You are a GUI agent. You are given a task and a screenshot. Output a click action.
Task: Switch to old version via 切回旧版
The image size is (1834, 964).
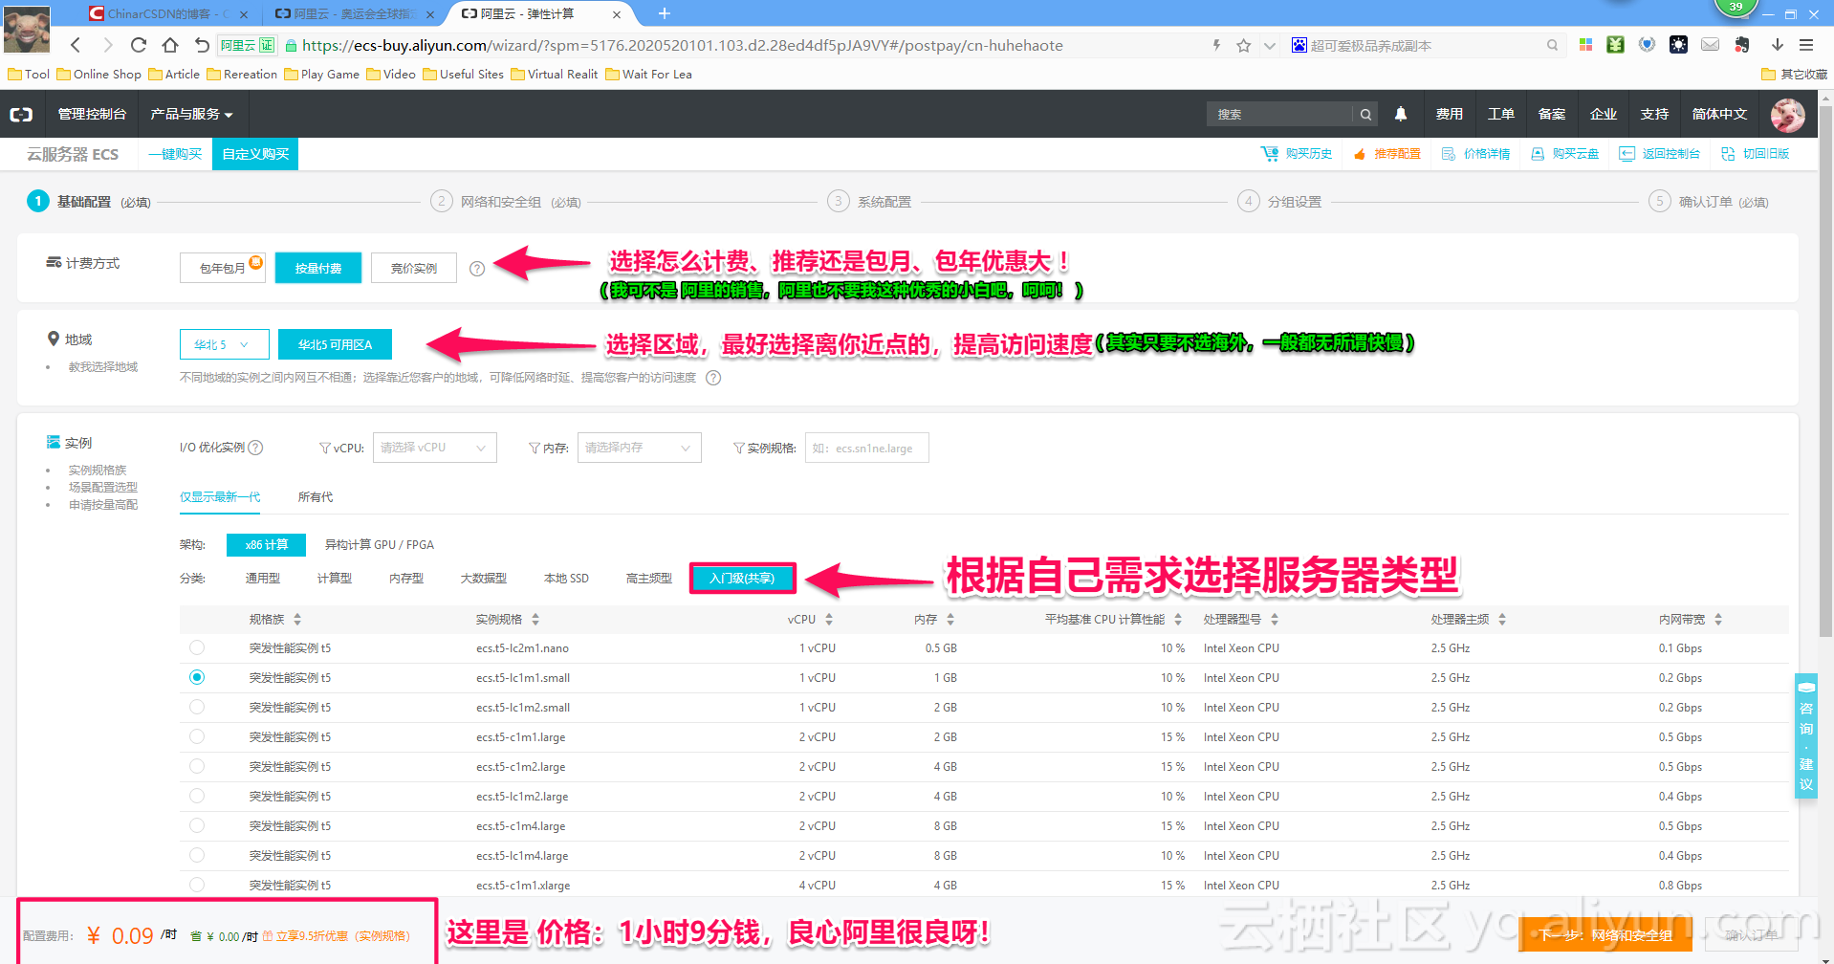(x=1755, y=153)
